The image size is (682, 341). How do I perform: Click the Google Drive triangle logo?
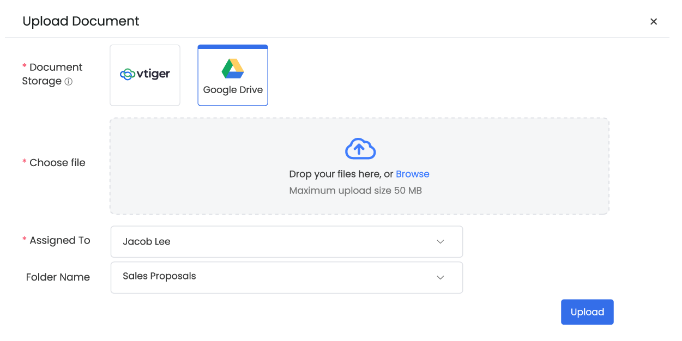coord(233,69)
